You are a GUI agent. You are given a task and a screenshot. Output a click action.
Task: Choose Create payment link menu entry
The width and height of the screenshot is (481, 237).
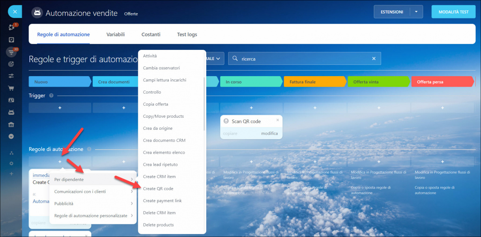(162, 201)
